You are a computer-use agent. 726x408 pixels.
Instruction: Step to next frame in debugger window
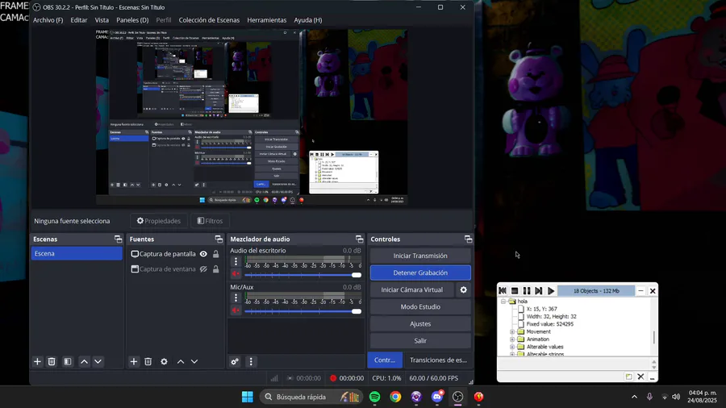pyautogui.click(x=539, y=290)
